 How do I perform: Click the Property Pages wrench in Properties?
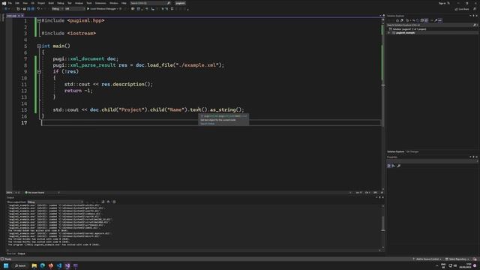pos(398,166)
